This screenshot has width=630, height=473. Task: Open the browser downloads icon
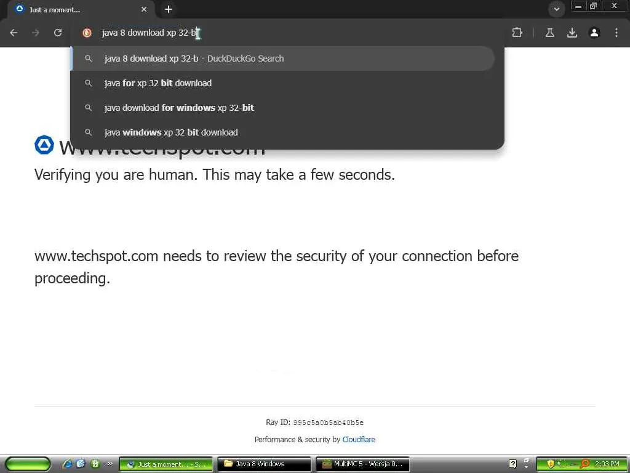[x=572, y=33]
